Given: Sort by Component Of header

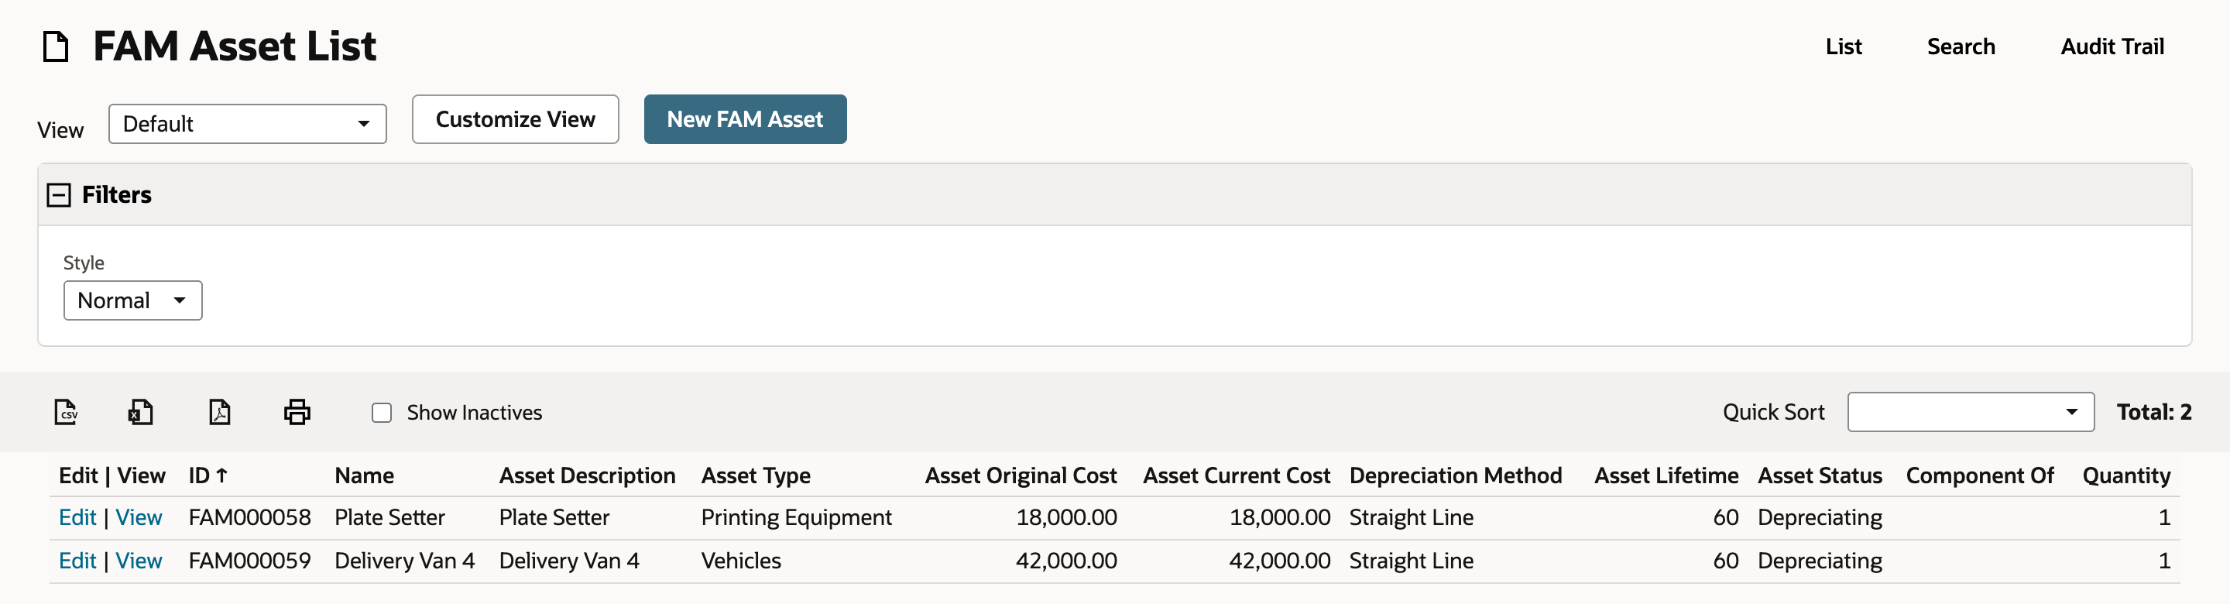Looking at the screenshot, I should pos(1979,475).
